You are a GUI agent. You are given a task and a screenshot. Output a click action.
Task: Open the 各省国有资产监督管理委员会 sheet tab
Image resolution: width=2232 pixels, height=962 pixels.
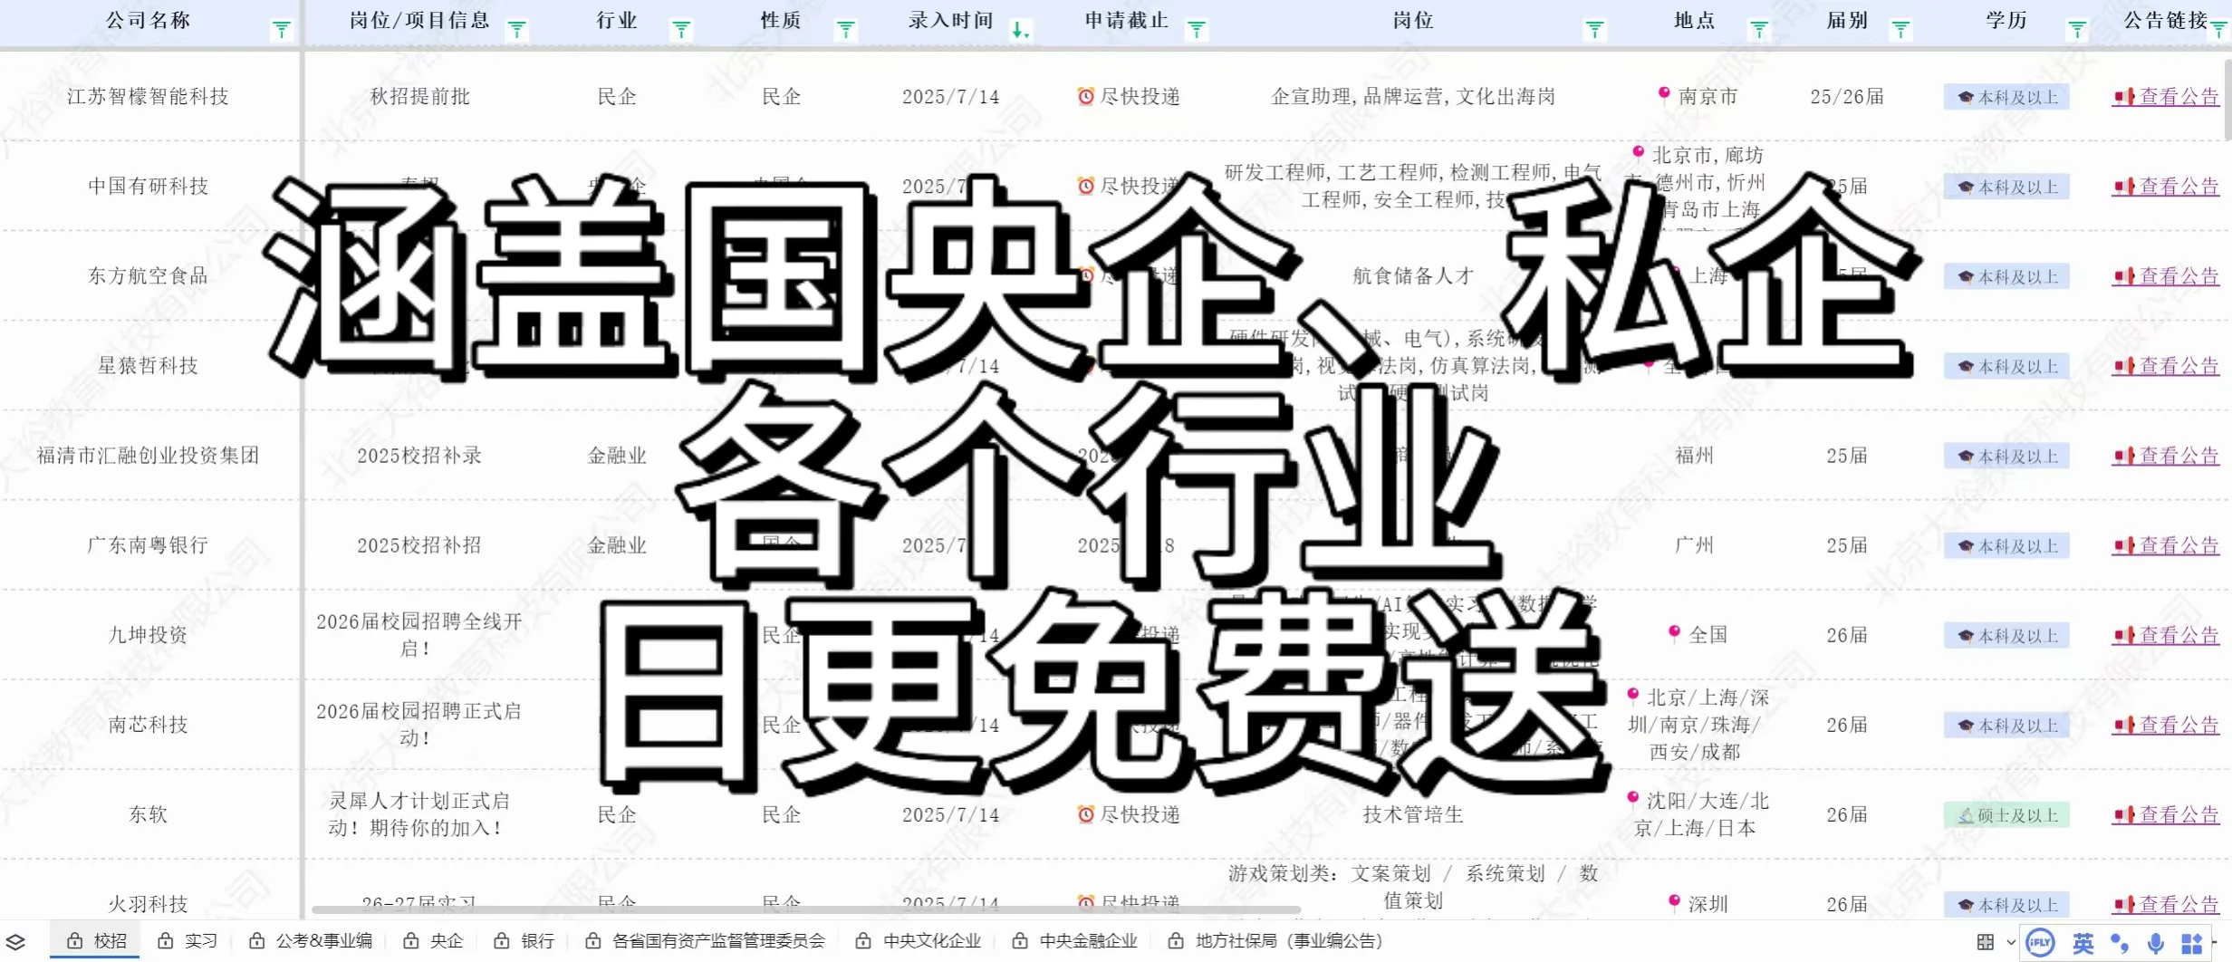pos(705,941)
